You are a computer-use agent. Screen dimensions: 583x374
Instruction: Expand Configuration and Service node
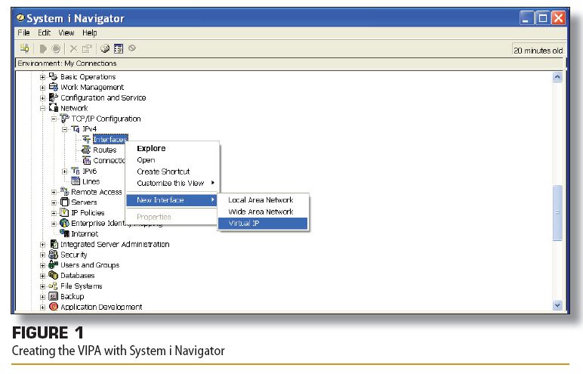[x=42, y=98]
